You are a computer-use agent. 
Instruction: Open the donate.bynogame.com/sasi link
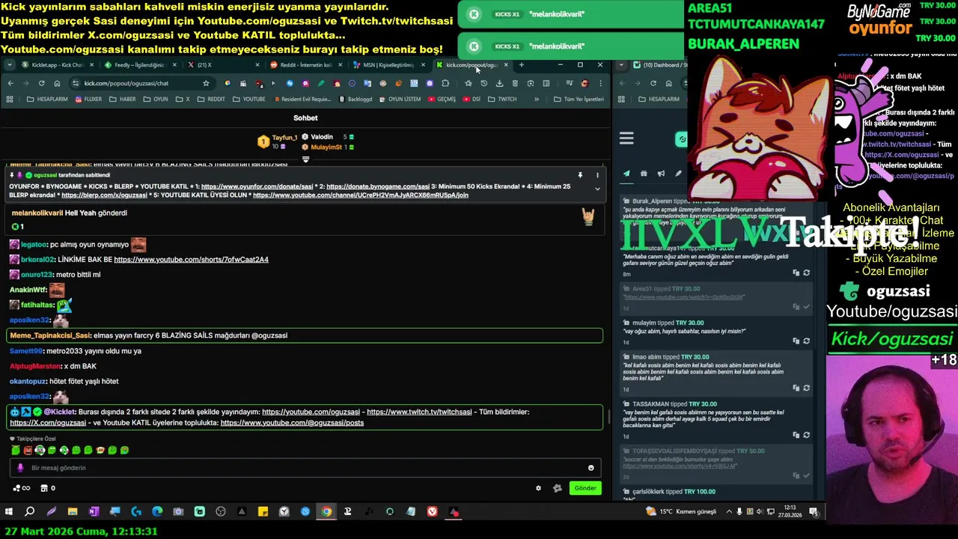pyautogui.click(x=378, y=186)
